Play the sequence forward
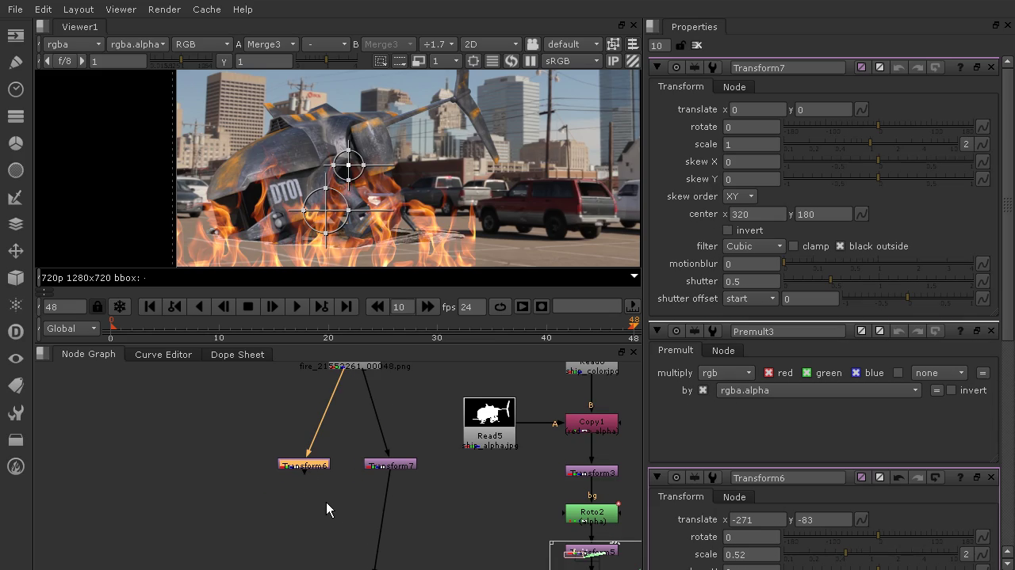Screen dimensions: 1015x570 tap(297, 307)
